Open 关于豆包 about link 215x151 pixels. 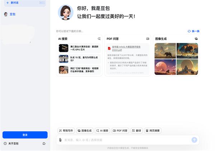13,143
